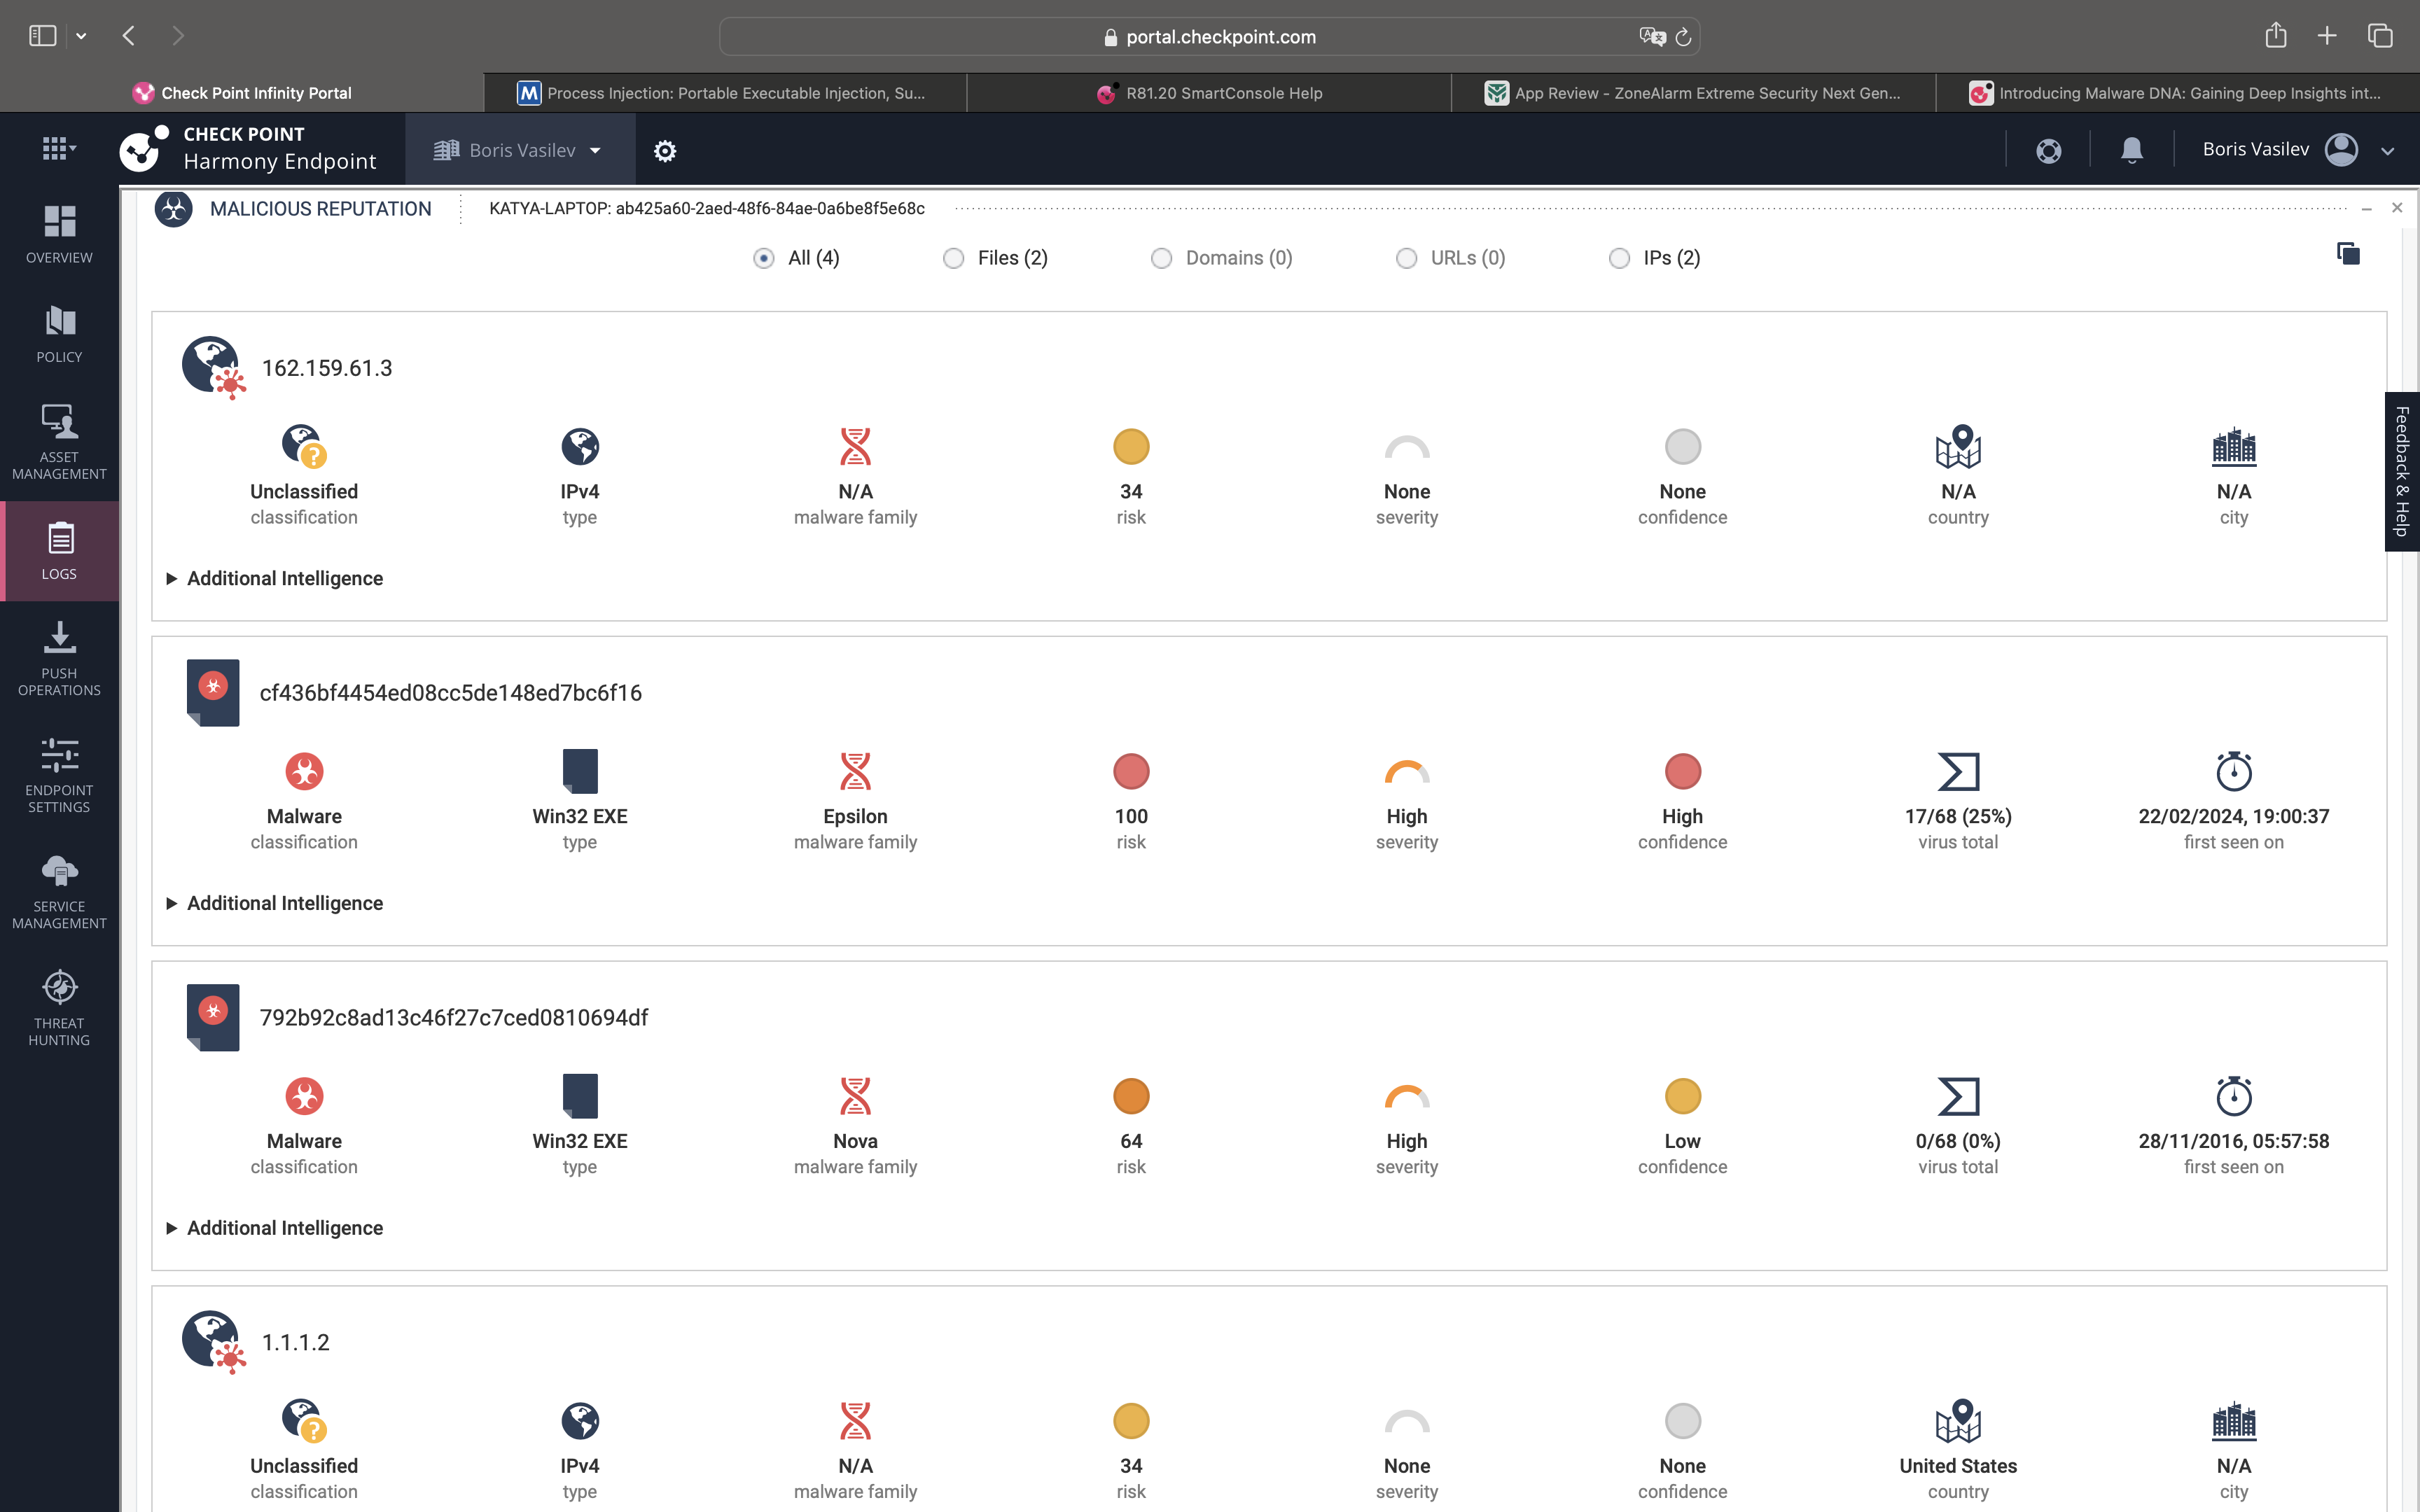Viewport: 2420px width, 1512px height.
Task: Open the Policy section
Action: [59, 335]
